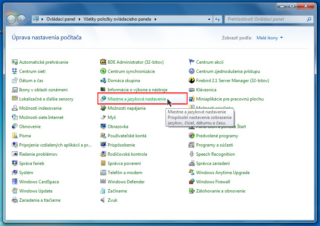Open the Možnosti napájania icon
320x226 pixels.
pos(103,108)
